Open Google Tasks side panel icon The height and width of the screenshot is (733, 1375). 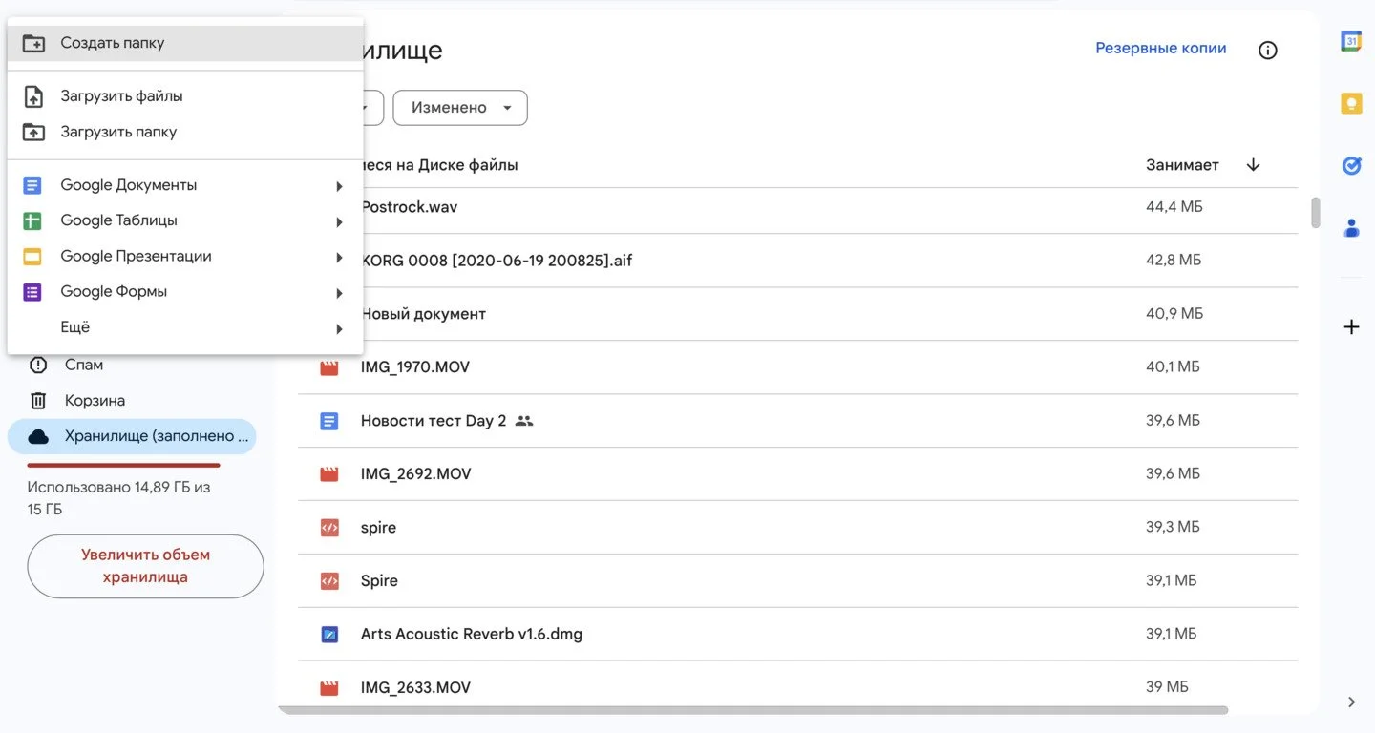click(1351, 166)
